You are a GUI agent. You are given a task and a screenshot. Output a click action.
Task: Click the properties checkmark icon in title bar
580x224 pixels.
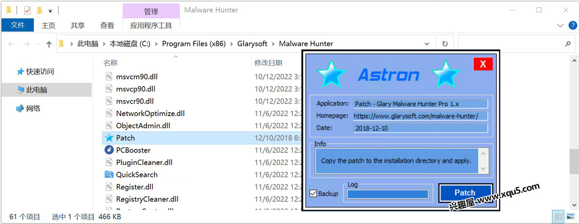[27, 10]
